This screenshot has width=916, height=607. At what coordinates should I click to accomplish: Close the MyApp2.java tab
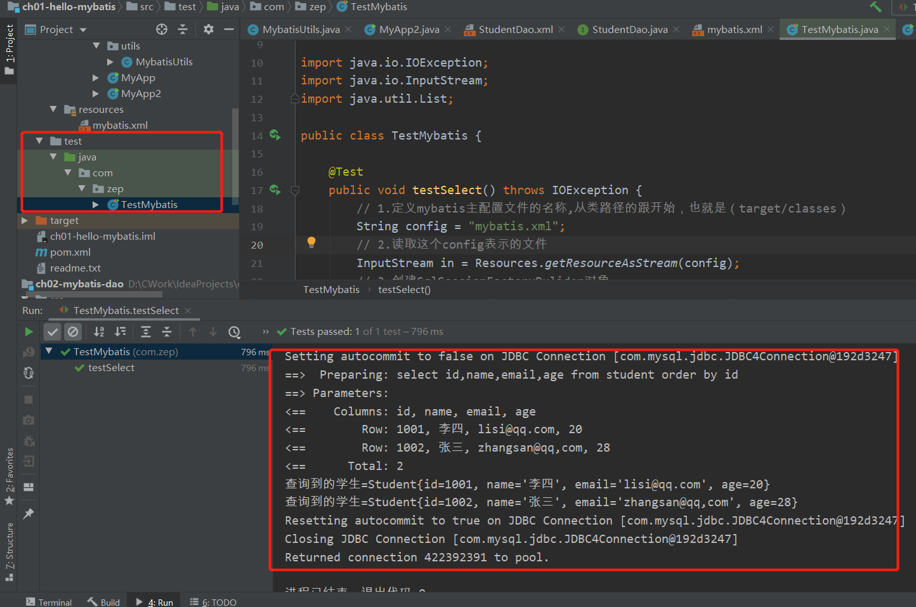point(448,29)
